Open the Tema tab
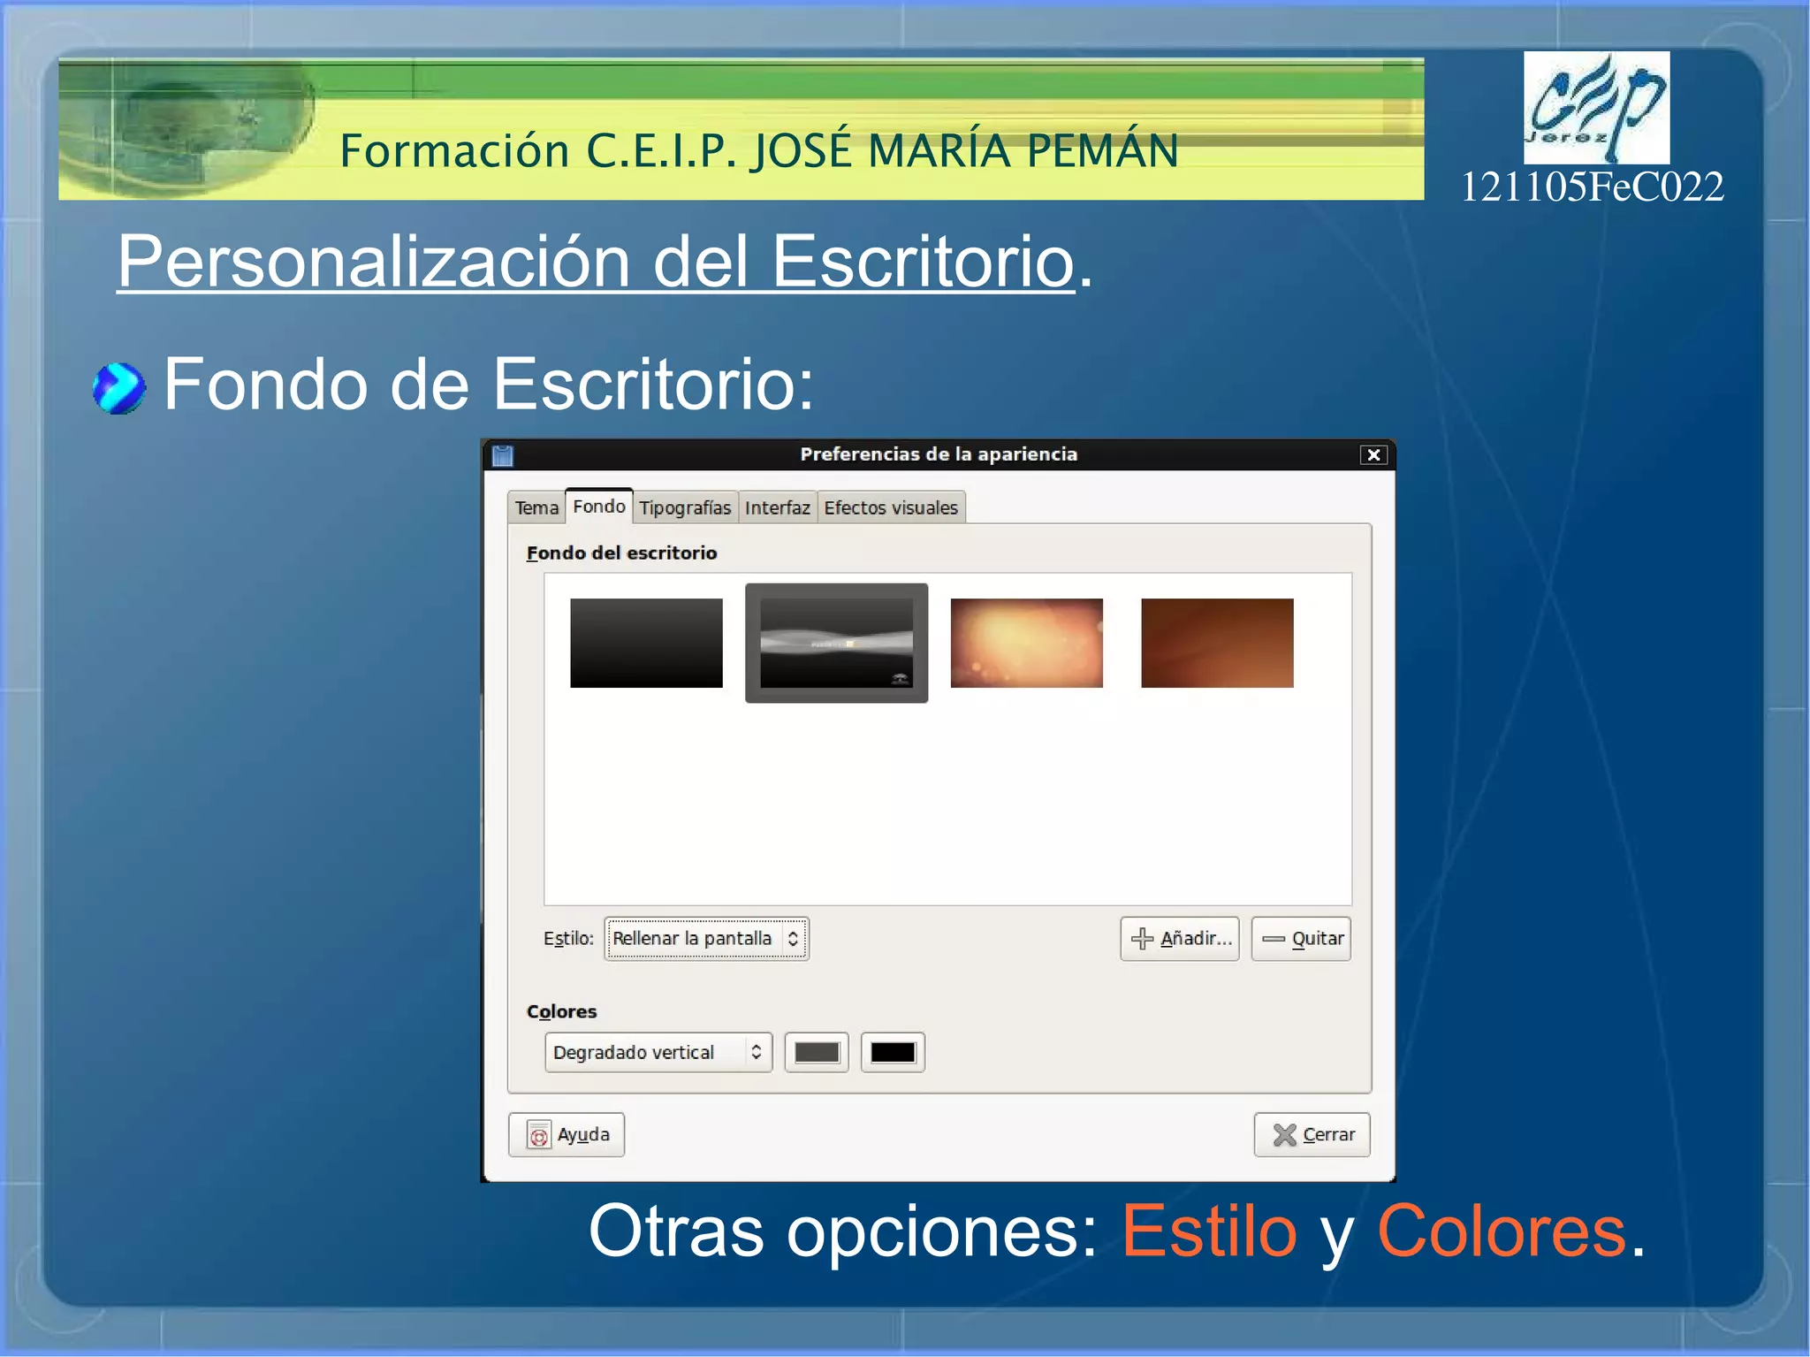Viewport: 1810px width, 1357px height. click(x=536, y=507)
